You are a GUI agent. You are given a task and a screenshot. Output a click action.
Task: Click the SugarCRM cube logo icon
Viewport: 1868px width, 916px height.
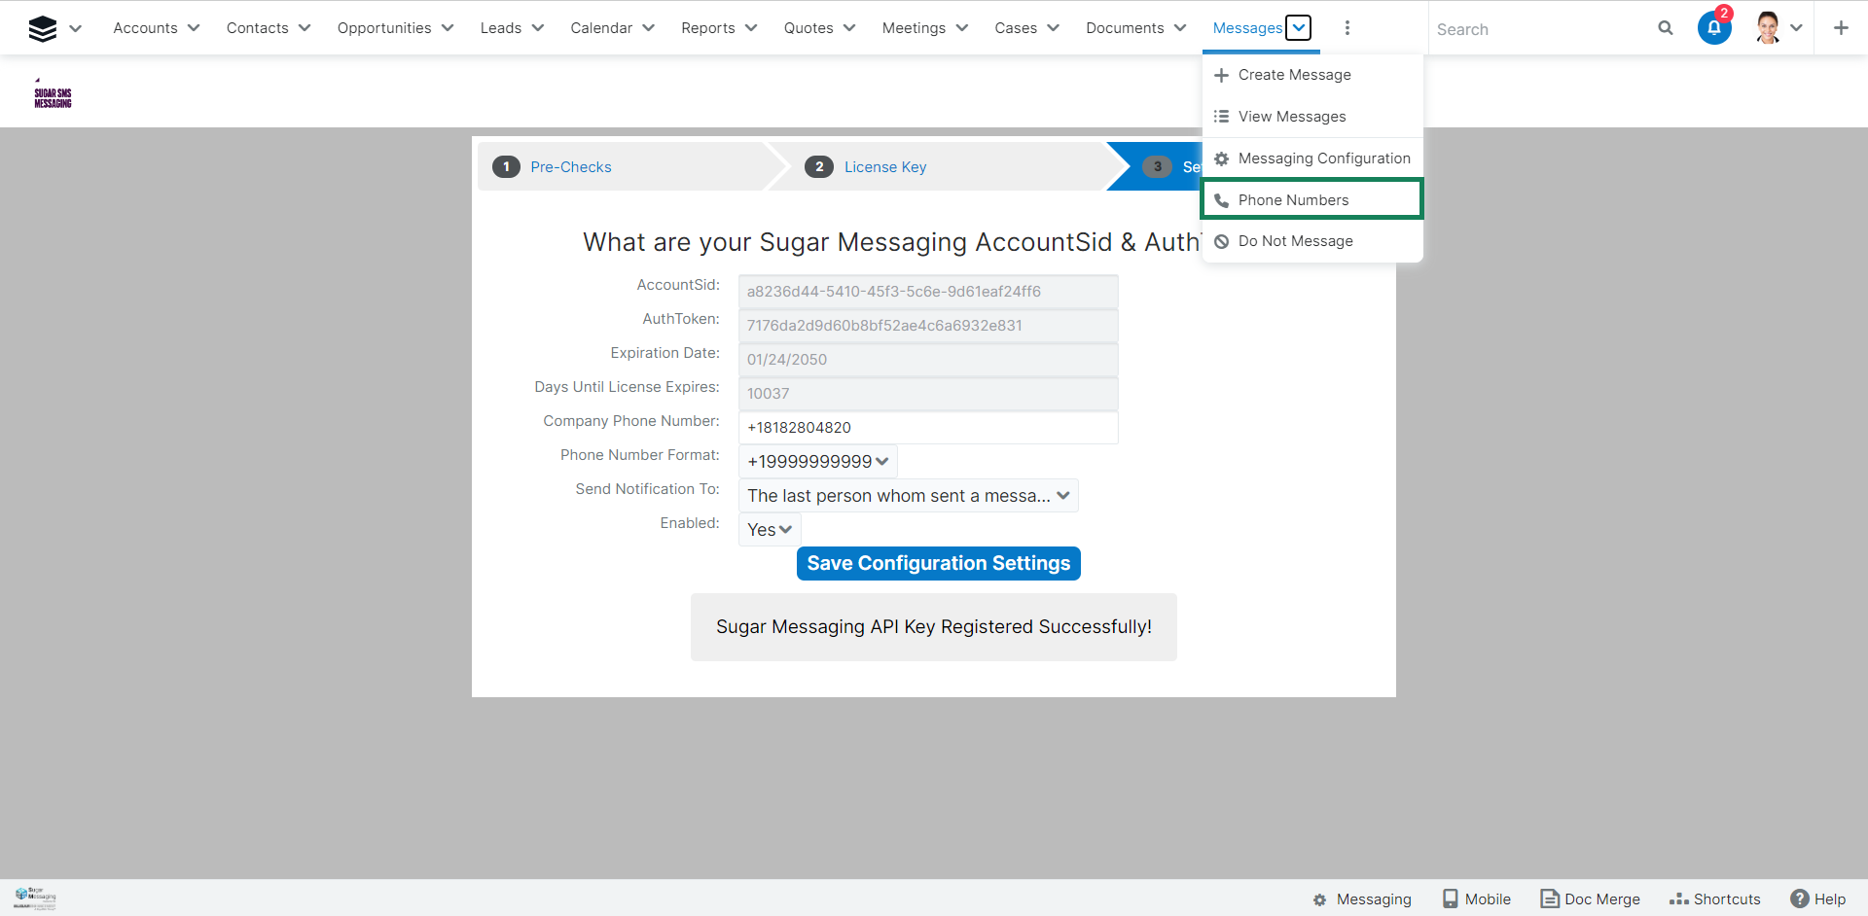[42, 28]
